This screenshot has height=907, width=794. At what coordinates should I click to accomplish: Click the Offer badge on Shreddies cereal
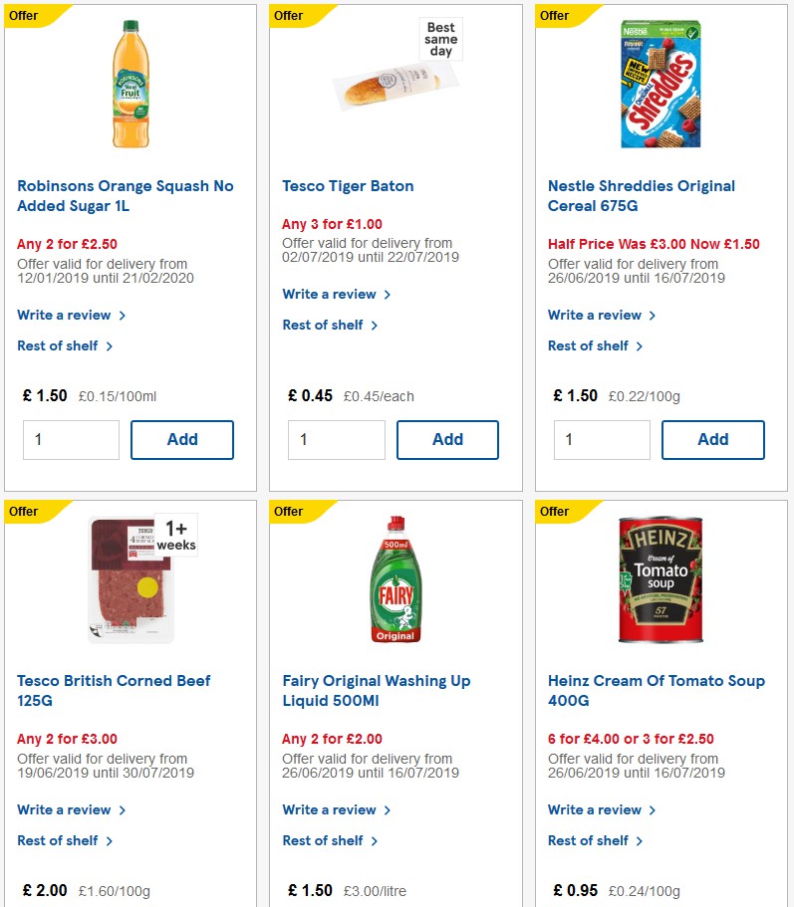pos(555,16)
